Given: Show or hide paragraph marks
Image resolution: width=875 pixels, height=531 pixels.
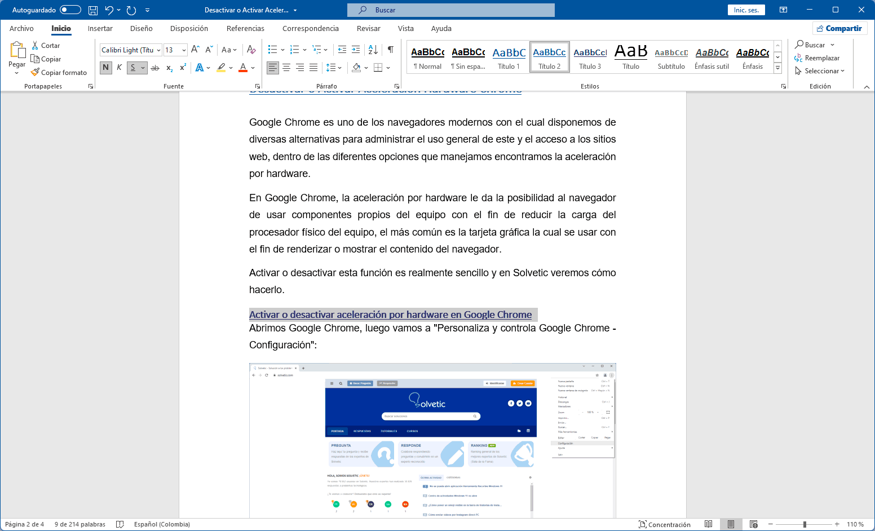Looking at the screenshot, I should pos(391,50).
